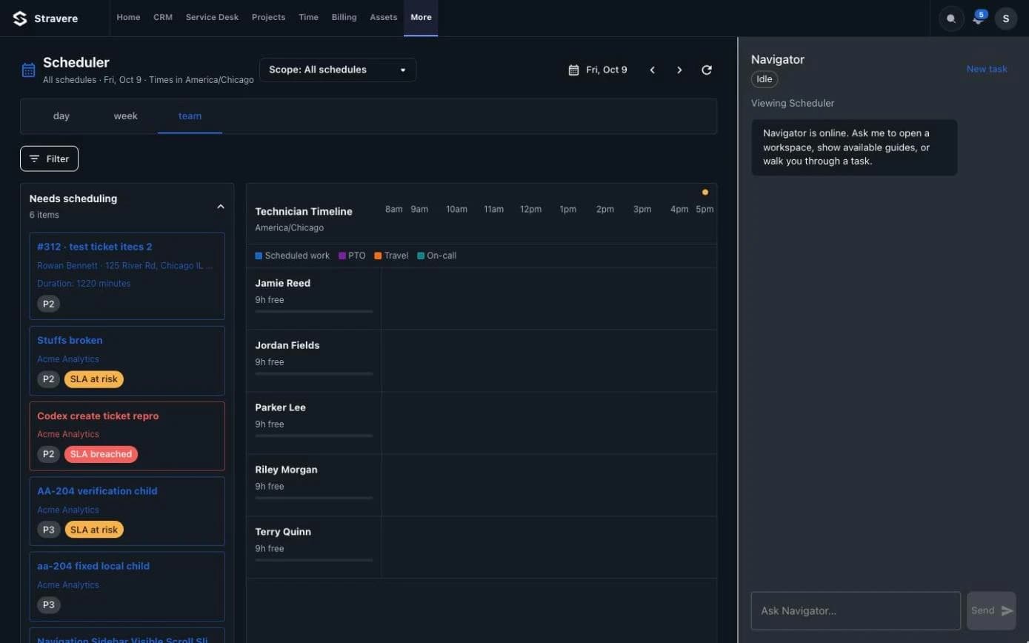The image size is (1029, 643).
Task: Click the P3 badge on aa-204 fixed local child
Action: (x=48, y=604)
